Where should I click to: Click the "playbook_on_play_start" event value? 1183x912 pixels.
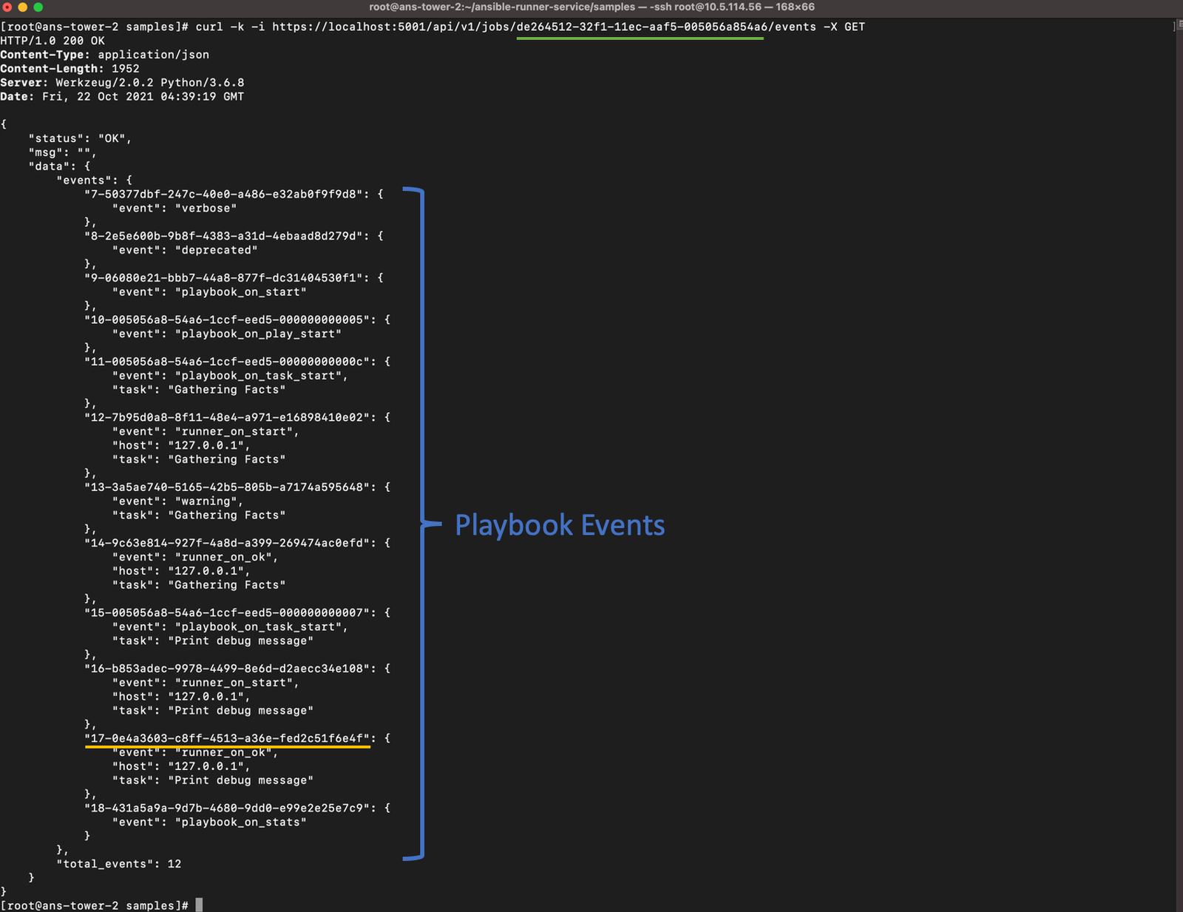click(258, 334)
